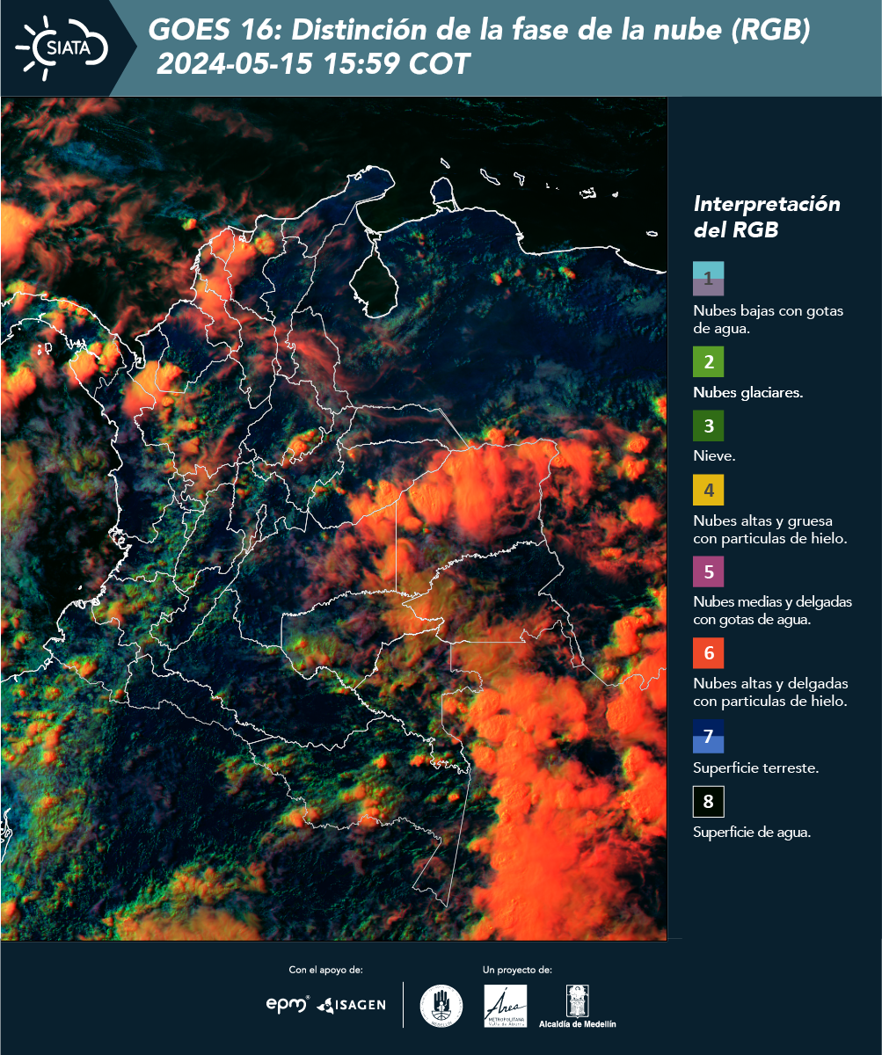Click the Alcaldía de Medellín crest logo
882x1055 pixels.
pos(577,1006)
